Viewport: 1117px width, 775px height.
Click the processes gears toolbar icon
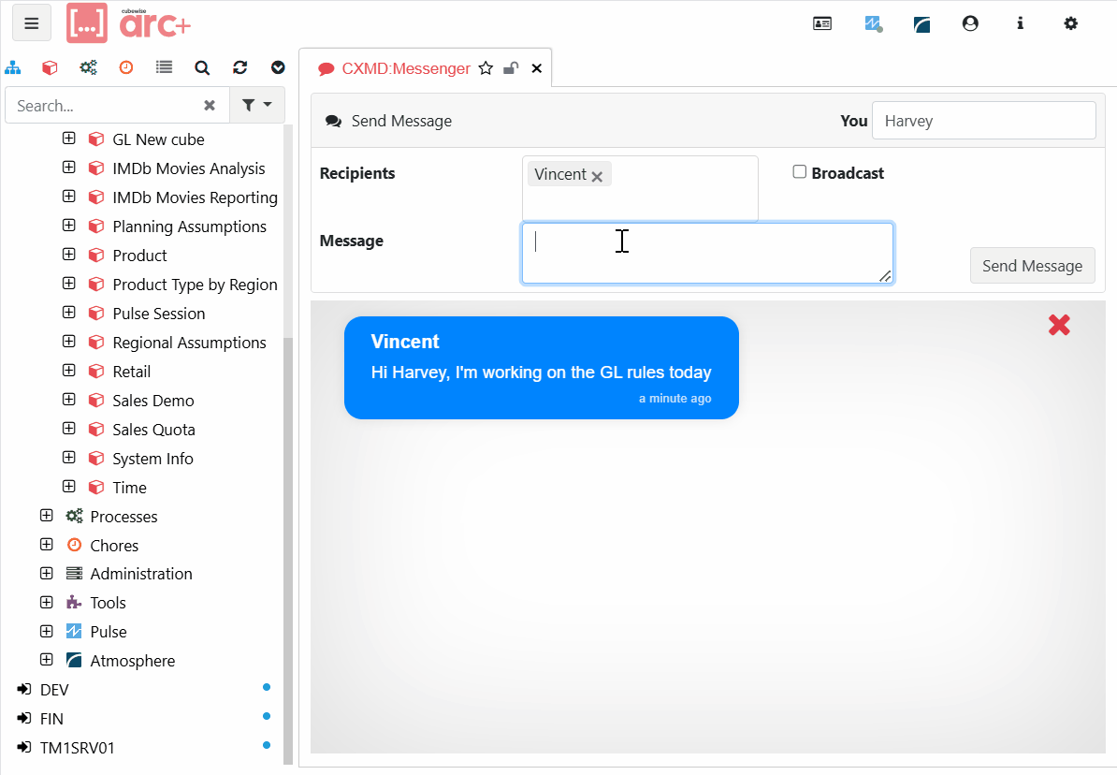click(88, 67)
